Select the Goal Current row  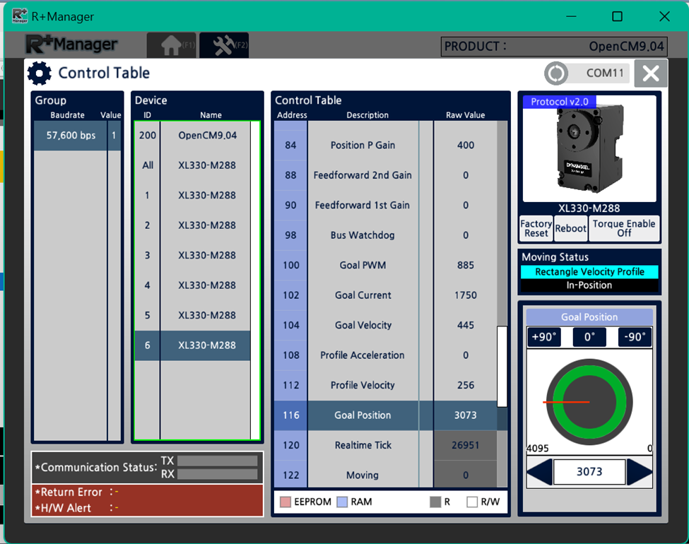point(385,295)
